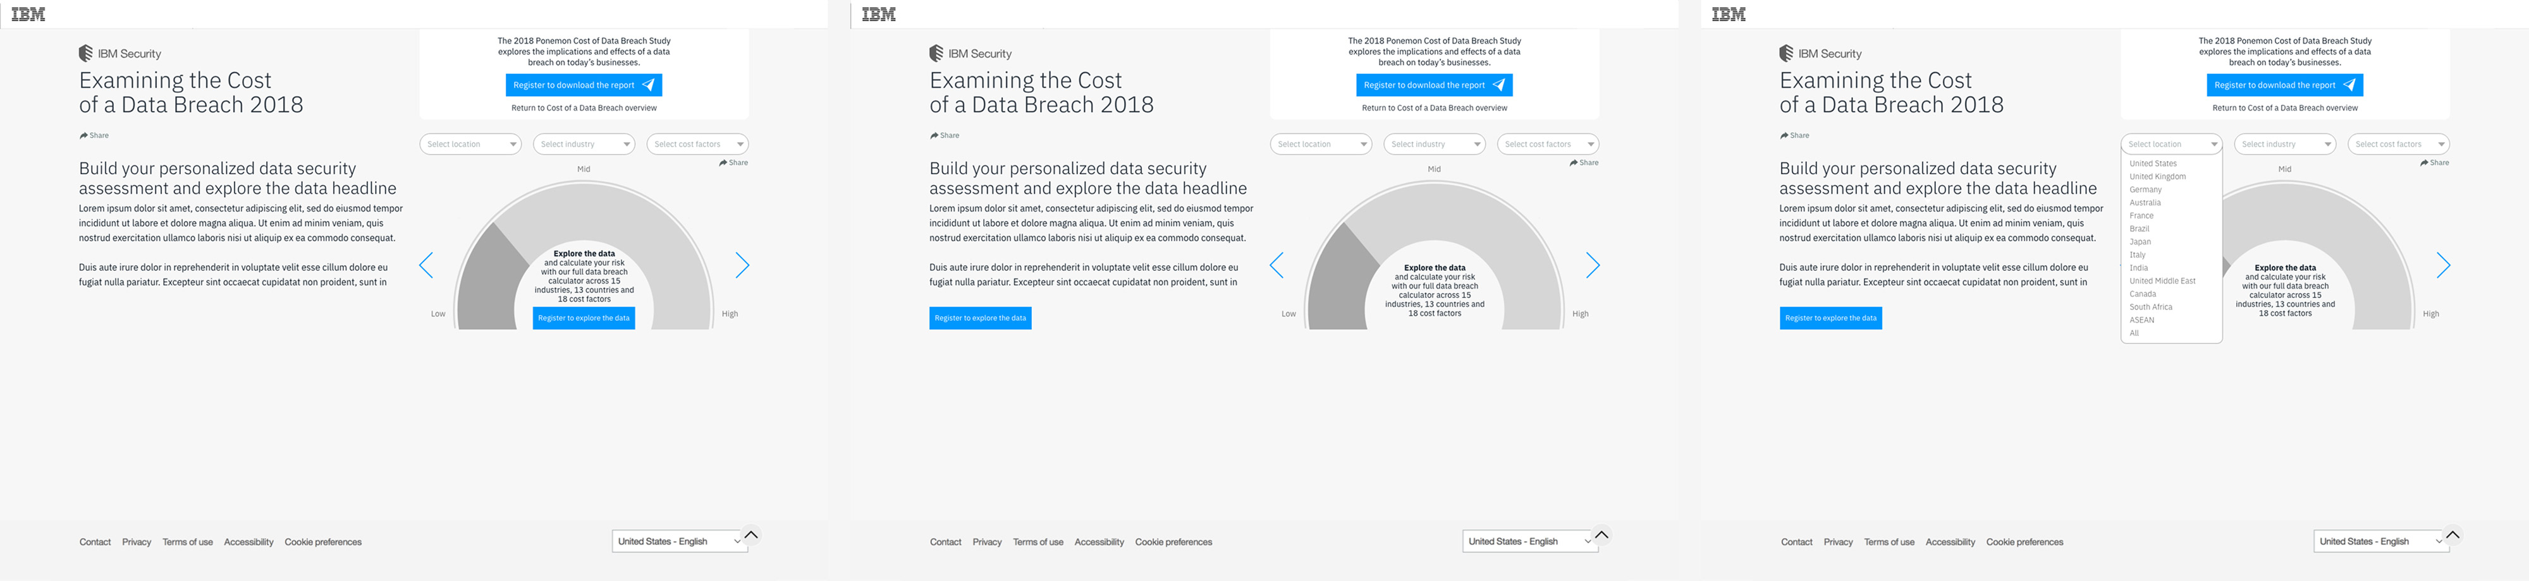The image size is (2529, 581).
Task: Click back-to-top chevron in left panel footer
Action: tap(751, 535)
